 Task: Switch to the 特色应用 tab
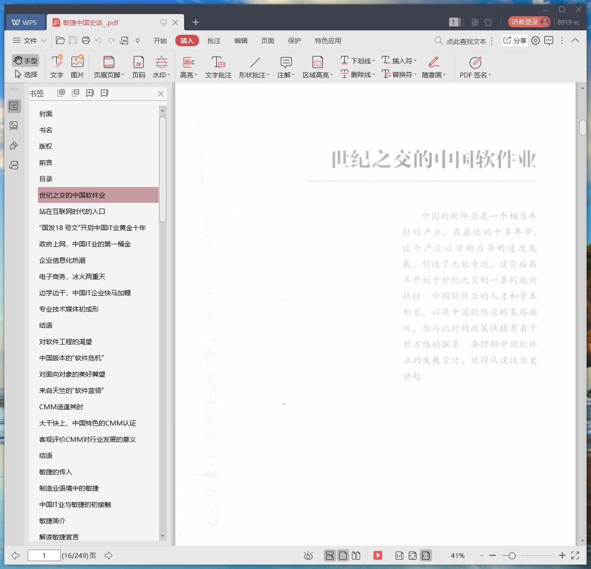328,40
